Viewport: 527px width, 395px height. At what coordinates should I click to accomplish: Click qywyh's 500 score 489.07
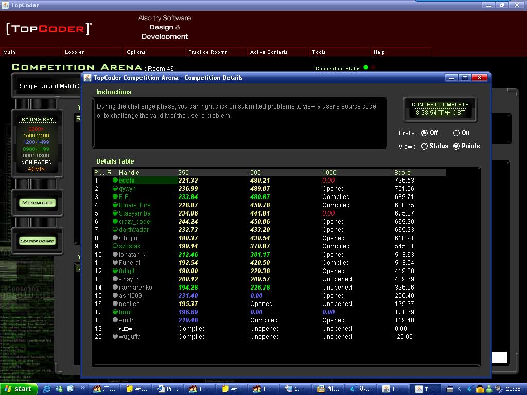(x=260, y=188)
